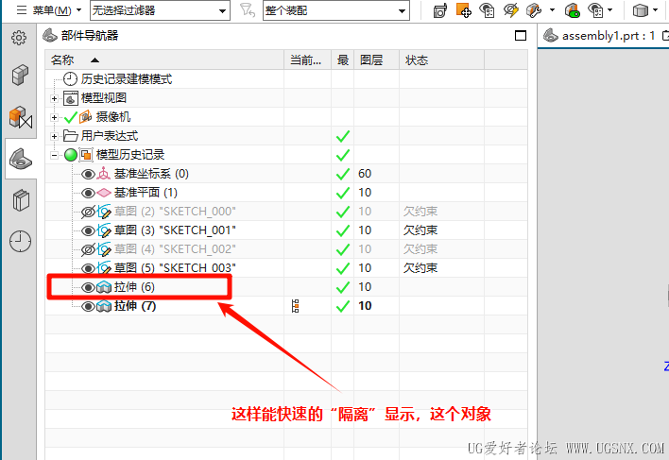Click 欠约束 status of SKETCH_003
The image size is (669, 460).
(x=420, y=267)
